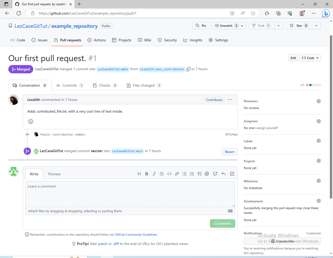Screen dimensions: 333x258
Task: Open the Insights tab
Action: pos(193,40)
